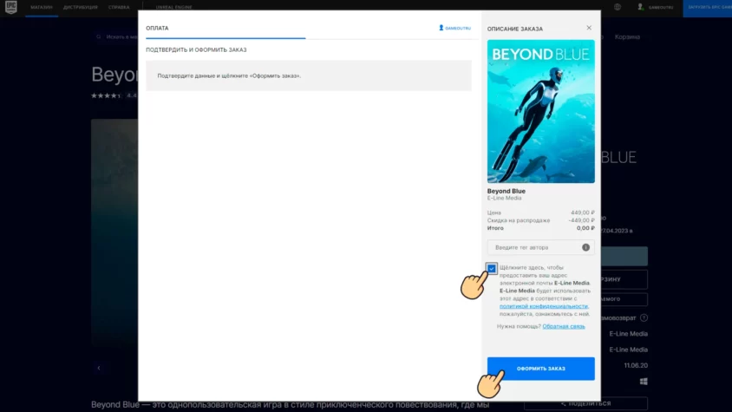Image resolution: width=732 pixels, height=412 pixels.
Task: Click the previous-slide arrow on game gallery
Action: 99,368
